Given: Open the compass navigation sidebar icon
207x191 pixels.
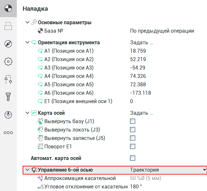Looking at the screenshot, I should (x=8, y=44).
